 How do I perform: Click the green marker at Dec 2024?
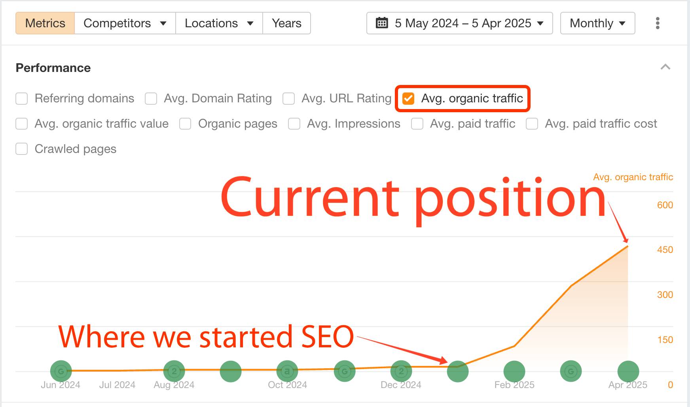pyautogui.click(x=401, y=371)
